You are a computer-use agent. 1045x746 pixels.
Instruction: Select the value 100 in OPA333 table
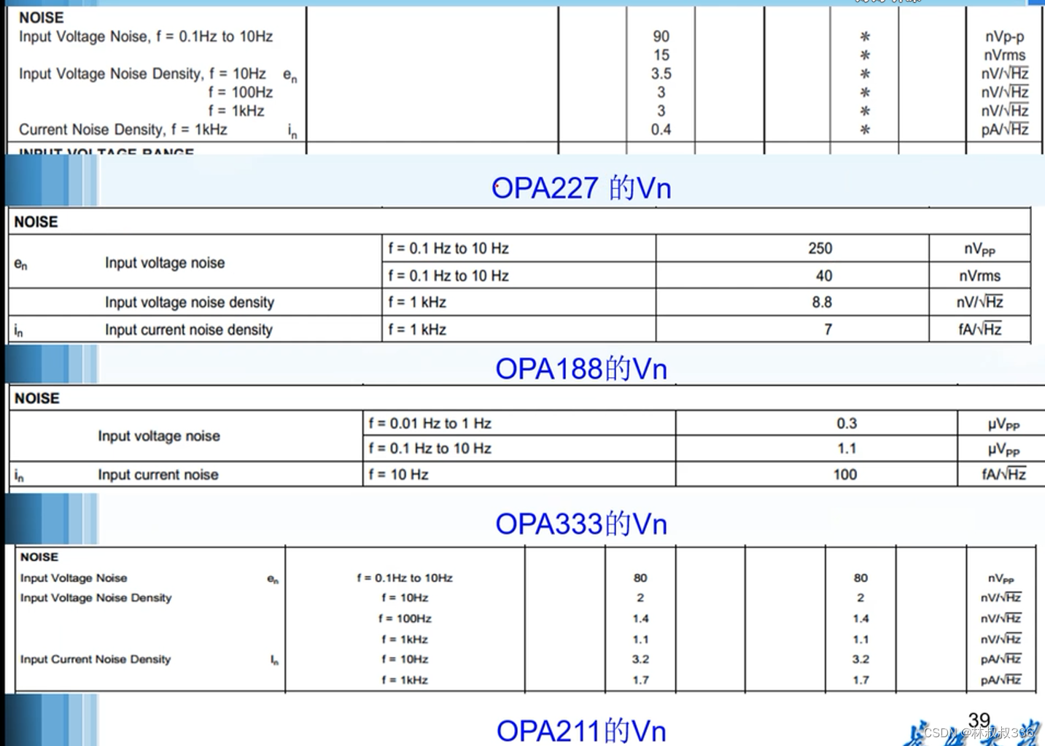point(845,475)
